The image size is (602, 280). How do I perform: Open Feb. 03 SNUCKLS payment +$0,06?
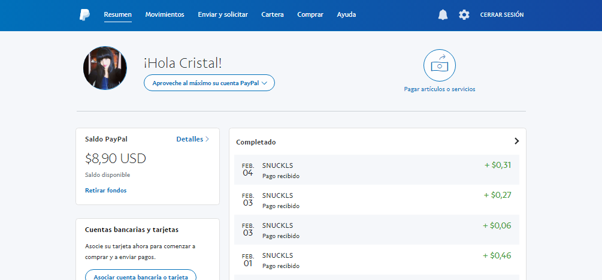click(377, 230)
